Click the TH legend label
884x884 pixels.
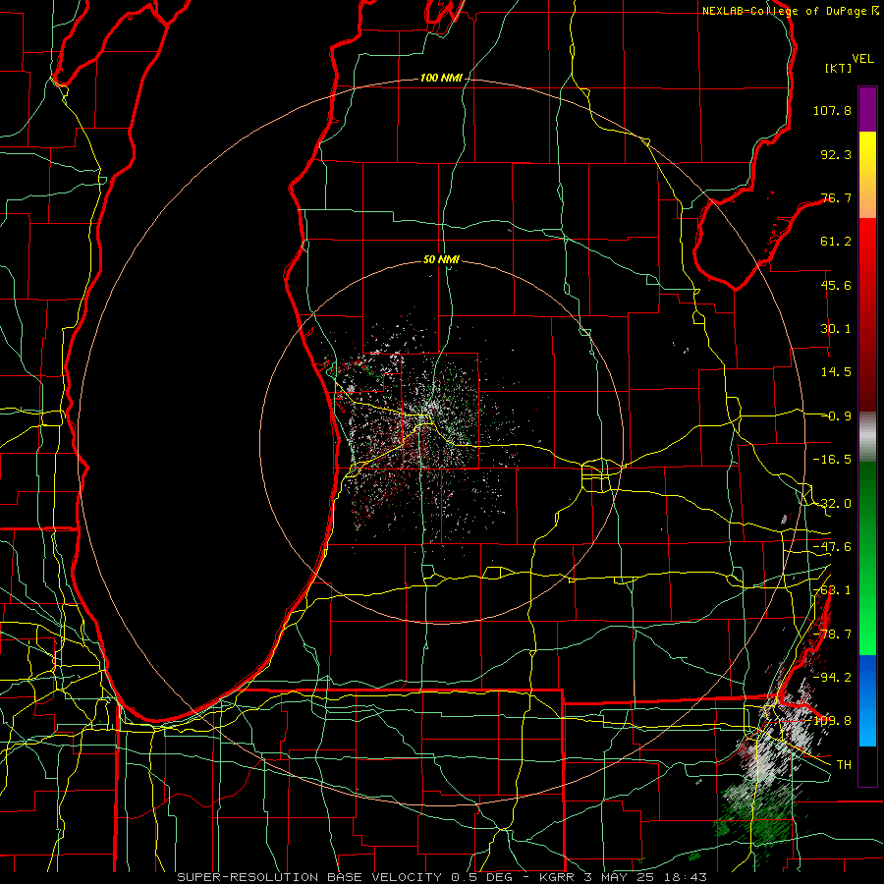point(844,765)
